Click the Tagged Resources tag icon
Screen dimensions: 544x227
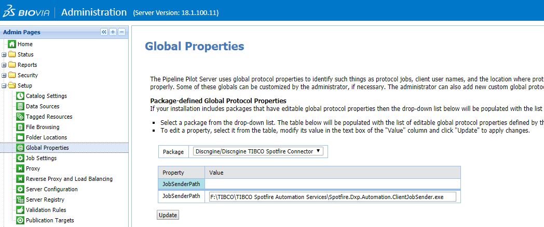[x=20, y=117]
